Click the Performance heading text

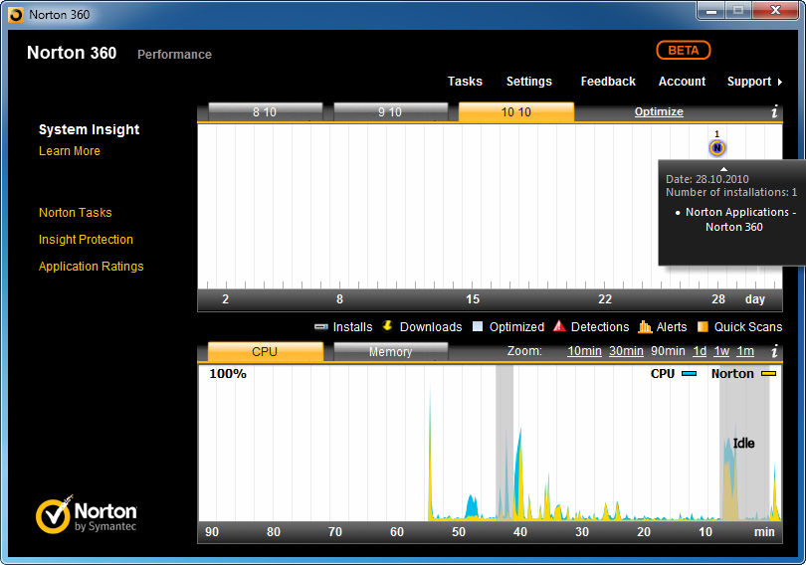174,55
